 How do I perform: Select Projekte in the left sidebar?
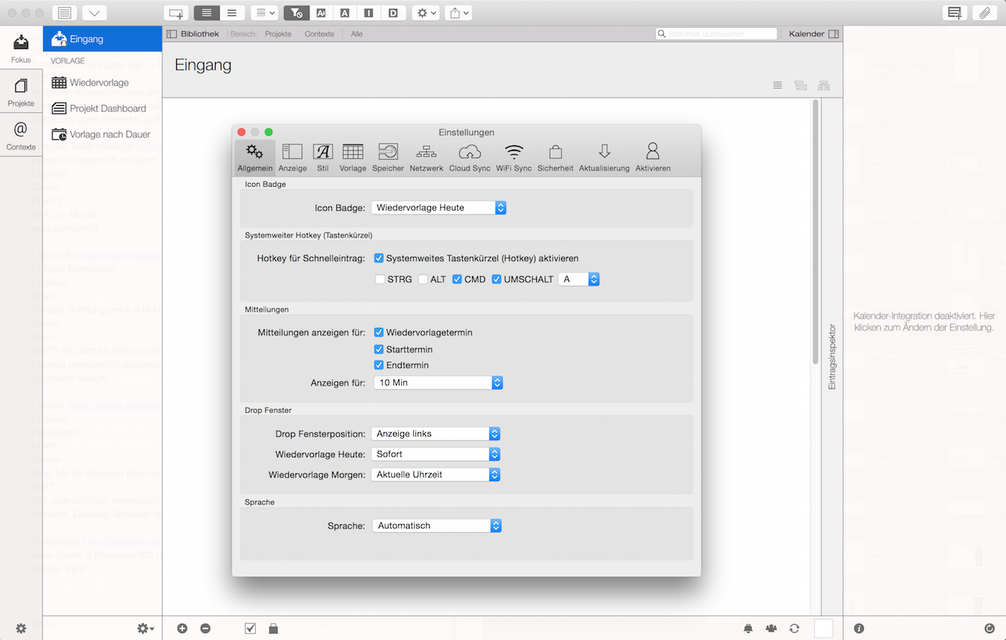(x=21, y=91)
